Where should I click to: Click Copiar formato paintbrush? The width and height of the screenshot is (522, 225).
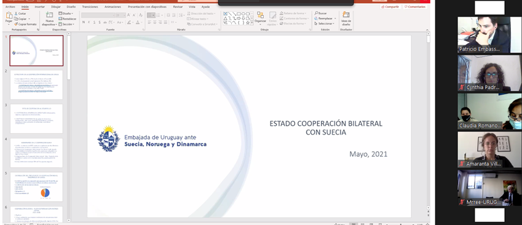coord(15,24)
